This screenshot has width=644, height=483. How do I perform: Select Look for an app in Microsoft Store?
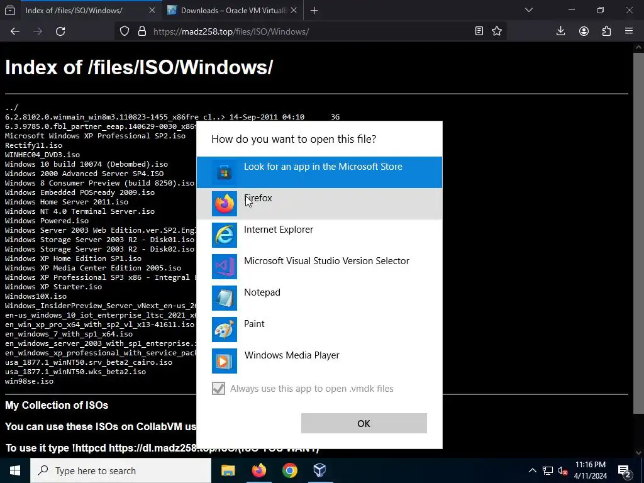coord(319,172)
